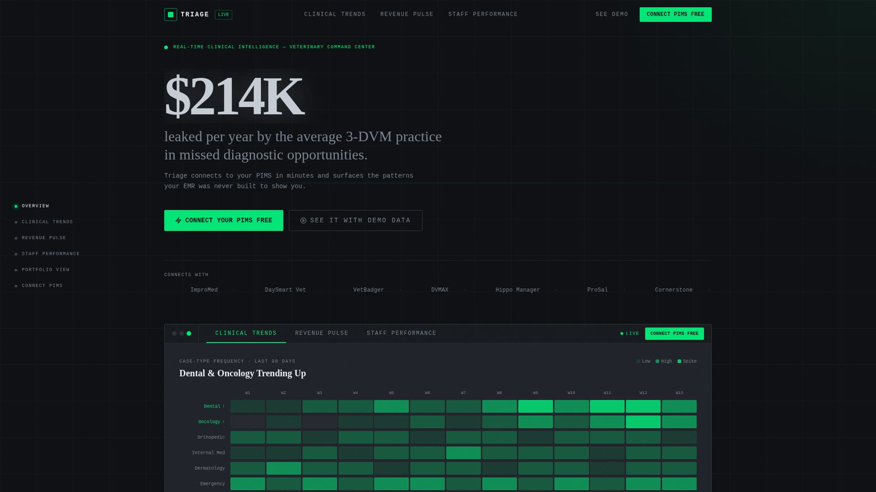Click the play circle icon in the See It With Demo Data button
Image resolution: width=876 pixels, height=492 pixels.
click(303, 220)
